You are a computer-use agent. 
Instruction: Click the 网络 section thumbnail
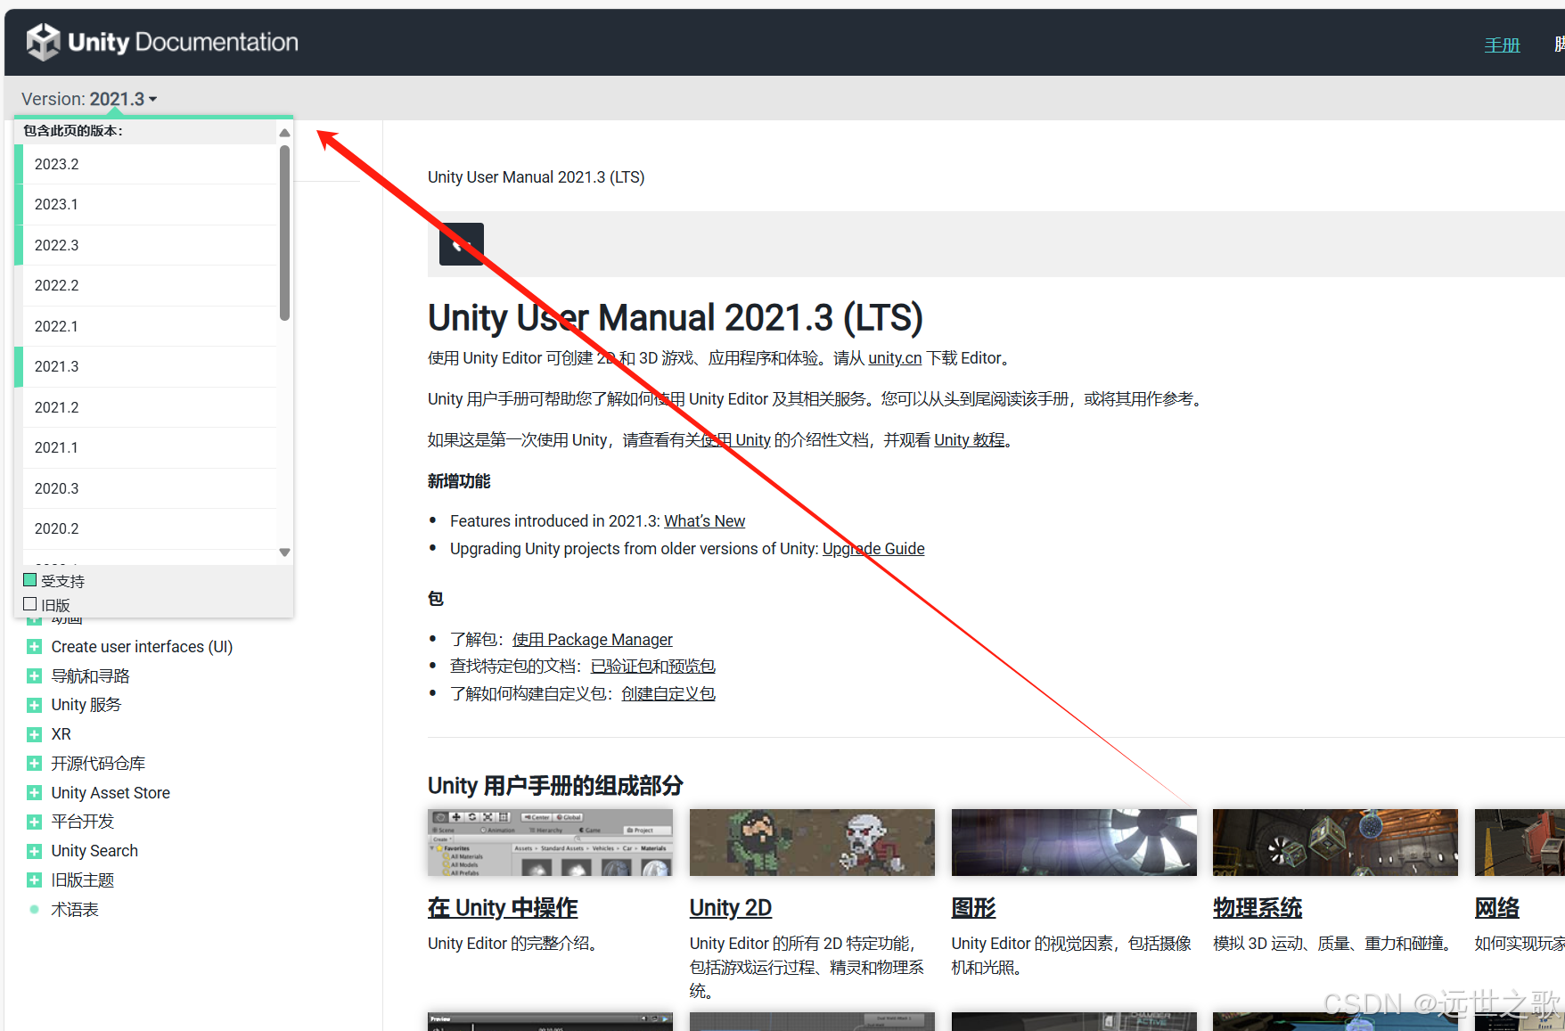[x=1520, y=842]
